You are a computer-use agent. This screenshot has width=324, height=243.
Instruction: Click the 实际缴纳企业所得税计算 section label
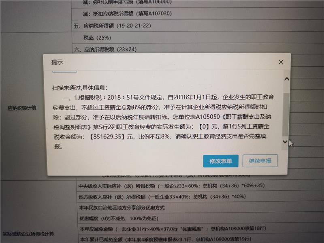pyautogui.click(x=28, y=234)
